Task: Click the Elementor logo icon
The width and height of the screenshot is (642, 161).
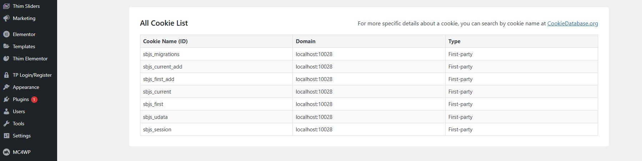Action: [6, 34]
